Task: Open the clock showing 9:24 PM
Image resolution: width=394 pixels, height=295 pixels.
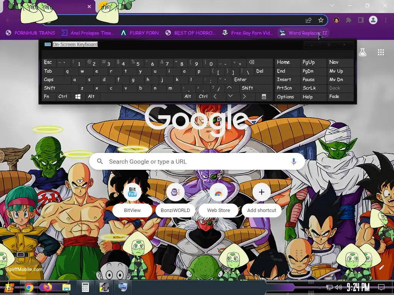Action: [358, 287]
